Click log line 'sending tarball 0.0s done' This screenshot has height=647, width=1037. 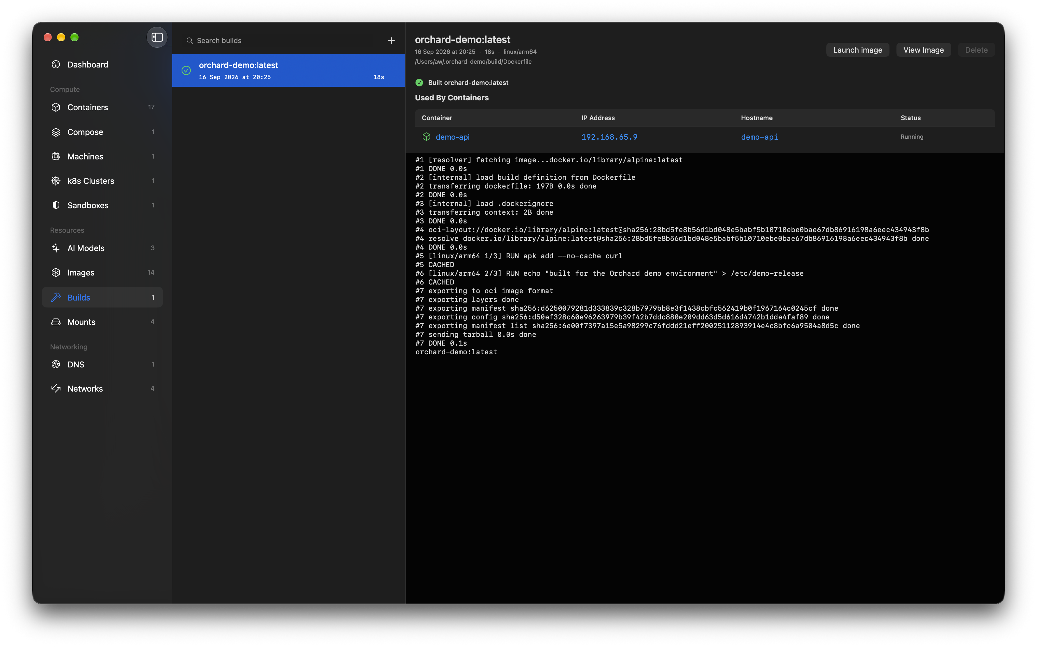[475, 334]
